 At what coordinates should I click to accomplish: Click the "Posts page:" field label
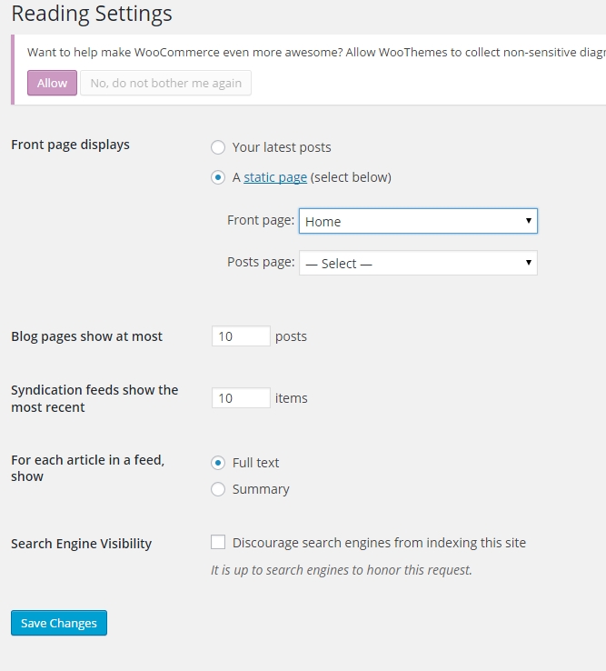pos(261,262)
